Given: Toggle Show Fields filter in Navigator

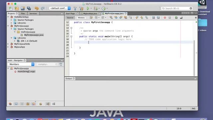Looking at the screenshot, I should coord(16,104).
